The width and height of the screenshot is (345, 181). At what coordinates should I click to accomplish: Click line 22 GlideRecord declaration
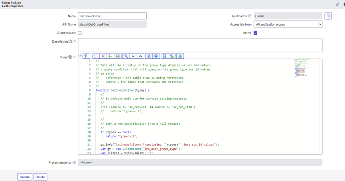click(141, 149)
